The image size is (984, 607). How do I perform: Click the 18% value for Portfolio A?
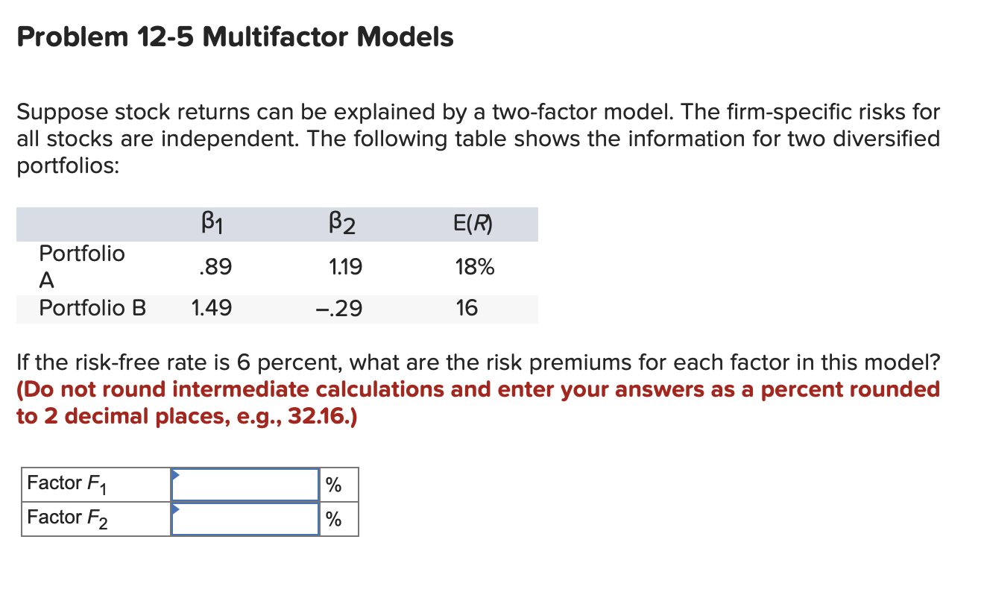point(476,266)
